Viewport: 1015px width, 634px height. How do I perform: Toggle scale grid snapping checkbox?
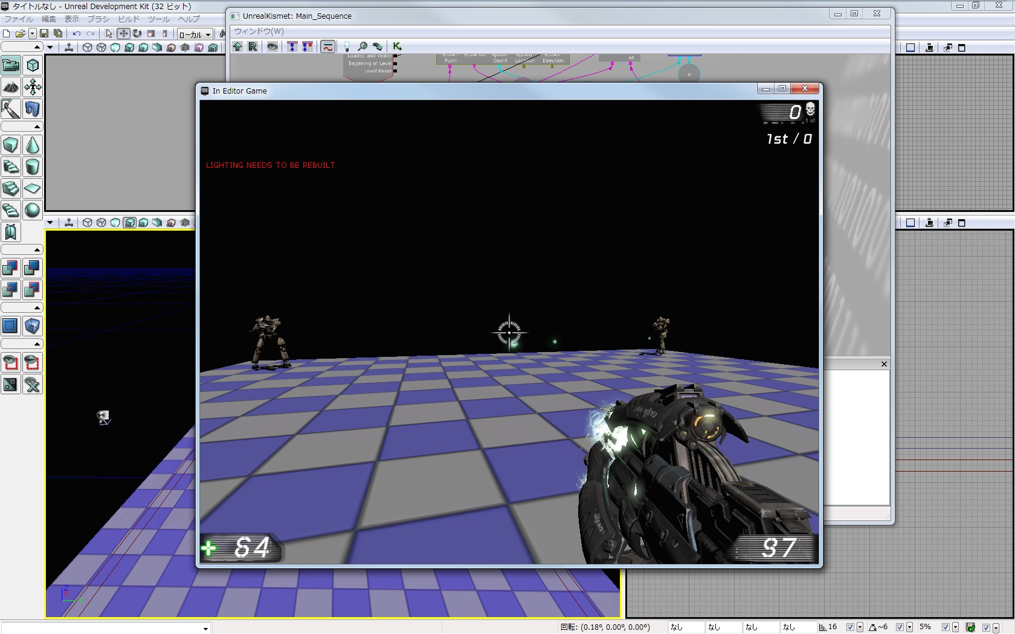click(946, 627)
